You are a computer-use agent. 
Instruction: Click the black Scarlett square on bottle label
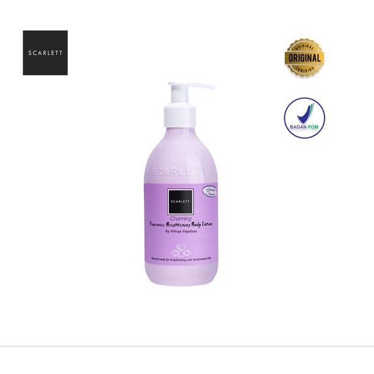click(180, 201)
